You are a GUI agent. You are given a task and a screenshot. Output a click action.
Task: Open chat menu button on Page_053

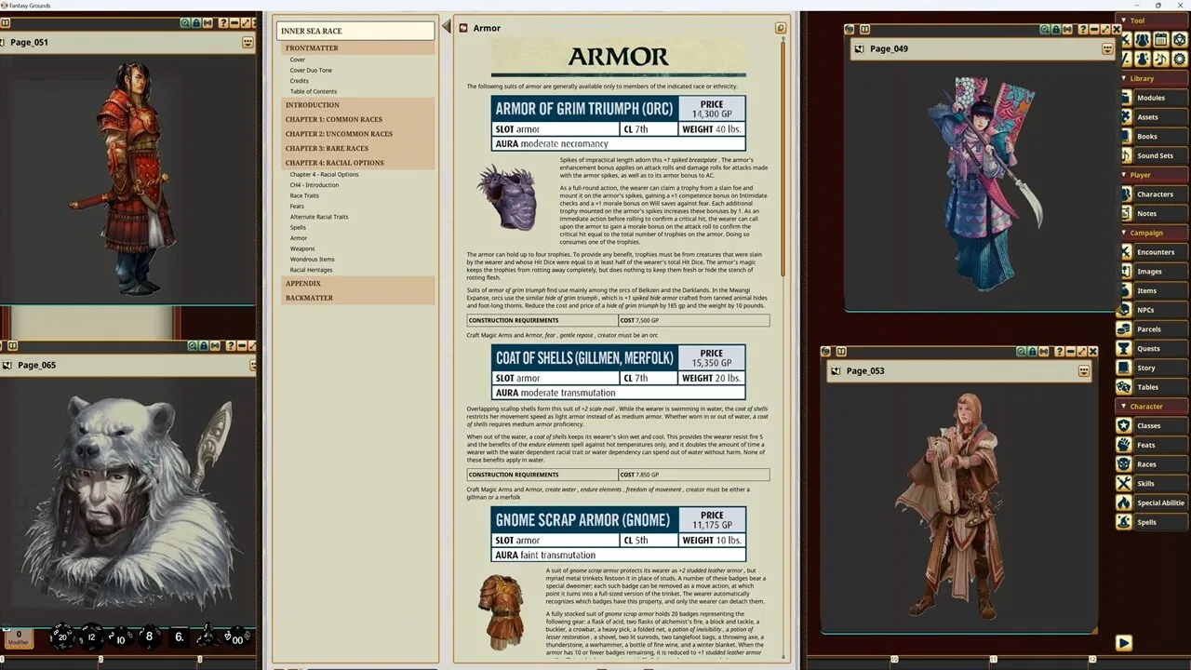point(1084,370)
